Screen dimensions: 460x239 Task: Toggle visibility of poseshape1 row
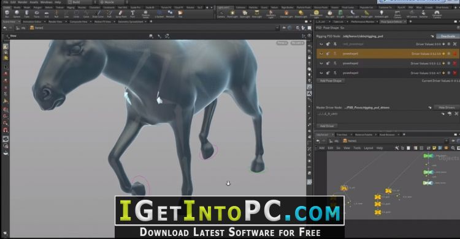[321, 54]
